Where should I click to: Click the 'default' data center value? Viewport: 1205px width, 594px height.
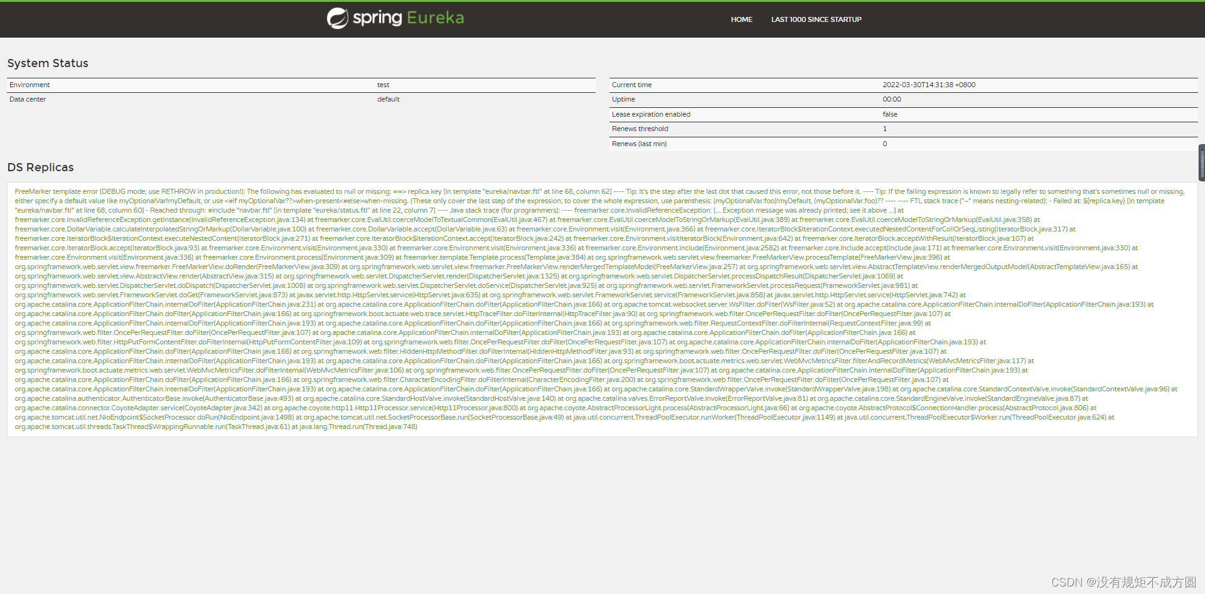pos(388,99)
